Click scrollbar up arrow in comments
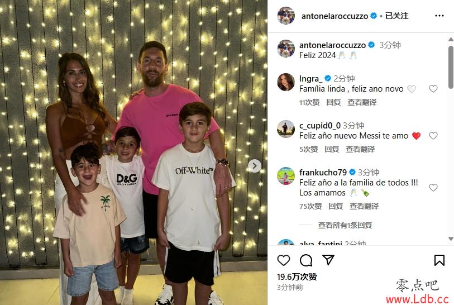 click(451, 40)
